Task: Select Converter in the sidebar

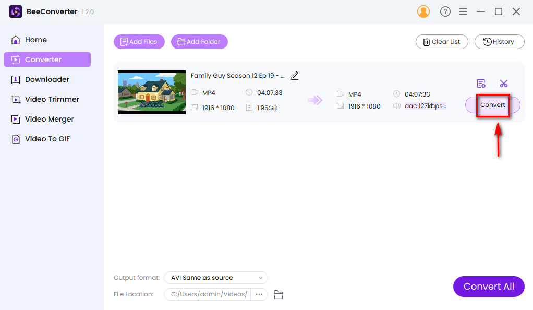Action: pyautogui.click(x=47, y=59)
